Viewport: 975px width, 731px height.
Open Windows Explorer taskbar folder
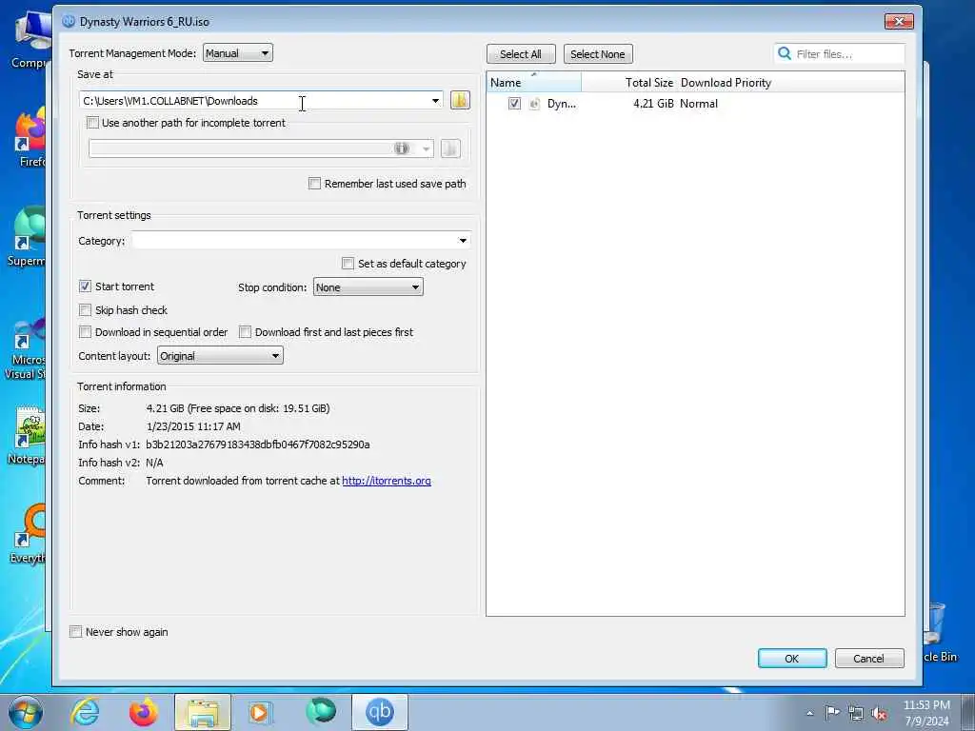(203, 712)
